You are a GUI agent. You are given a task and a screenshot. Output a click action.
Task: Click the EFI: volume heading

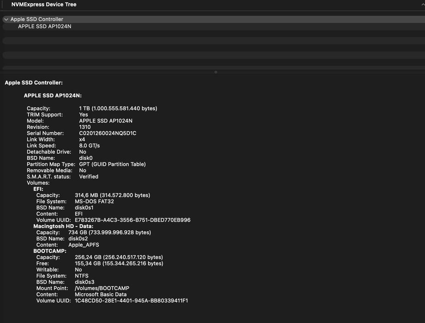click(x=38, y=189)
